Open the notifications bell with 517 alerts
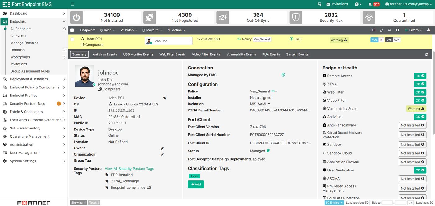 pos(374,4)
